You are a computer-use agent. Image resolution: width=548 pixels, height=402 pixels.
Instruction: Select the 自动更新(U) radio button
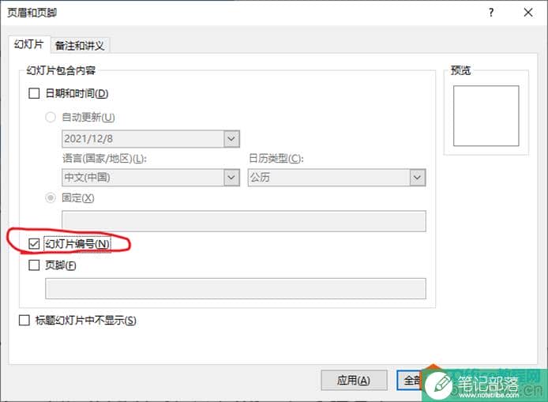tap(51, 117)
